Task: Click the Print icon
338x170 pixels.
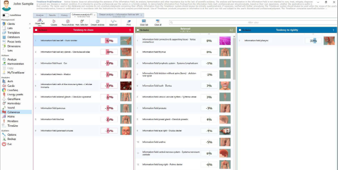Action: click(x=129, y=22)
